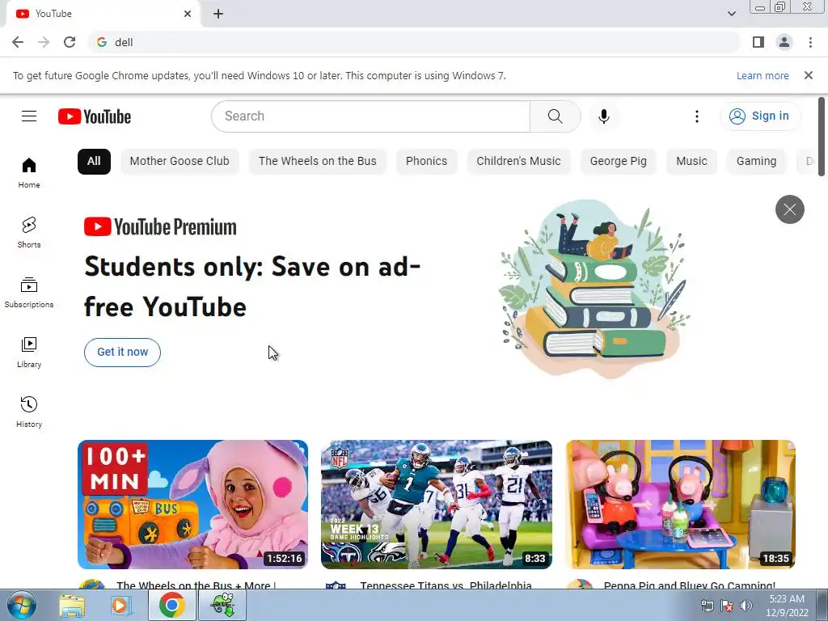The image size is (828, 621).
Task: Select the George Pig chip
Action: point(619,162)
